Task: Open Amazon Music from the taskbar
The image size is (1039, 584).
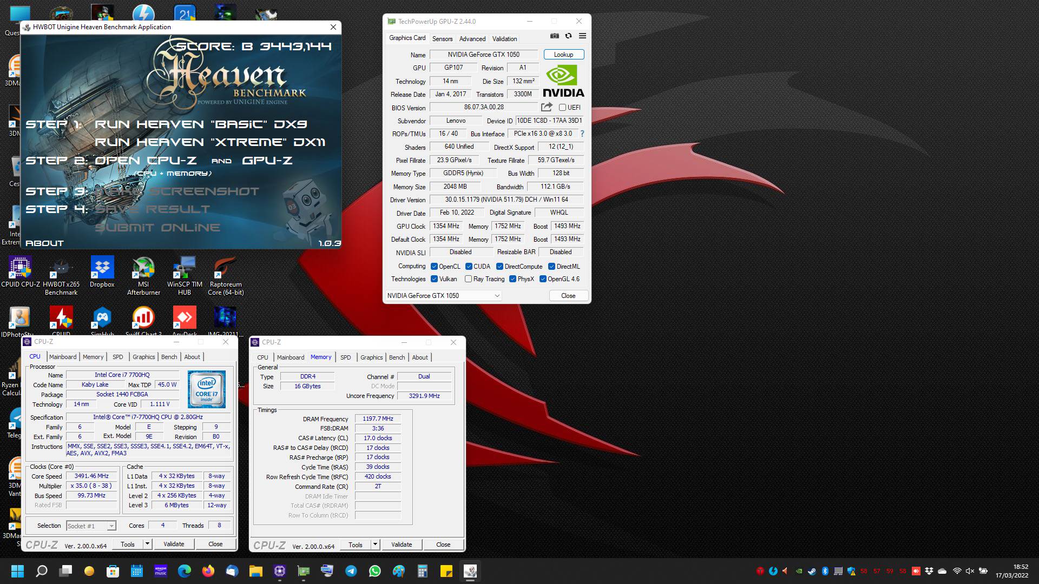Action: (161, 571)
